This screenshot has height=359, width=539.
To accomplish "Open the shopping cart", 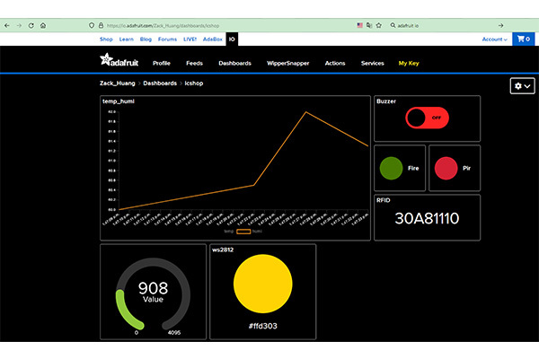I will 522,39.
